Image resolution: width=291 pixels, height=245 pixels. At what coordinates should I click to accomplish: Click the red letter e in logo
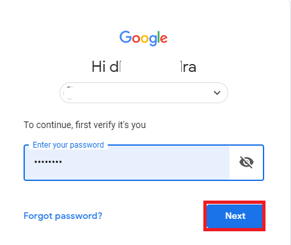coord(163,39)
